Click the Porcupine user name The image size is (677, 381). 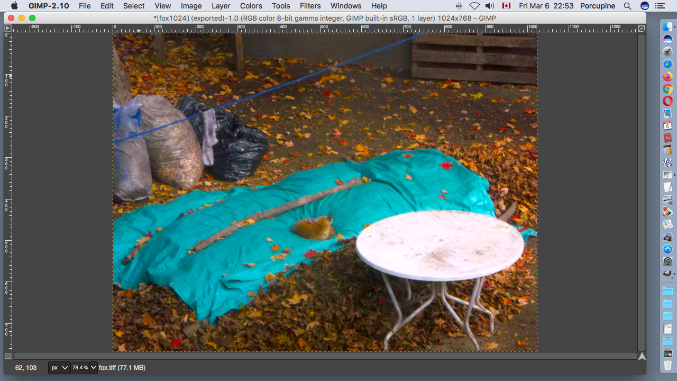point(597,6)
